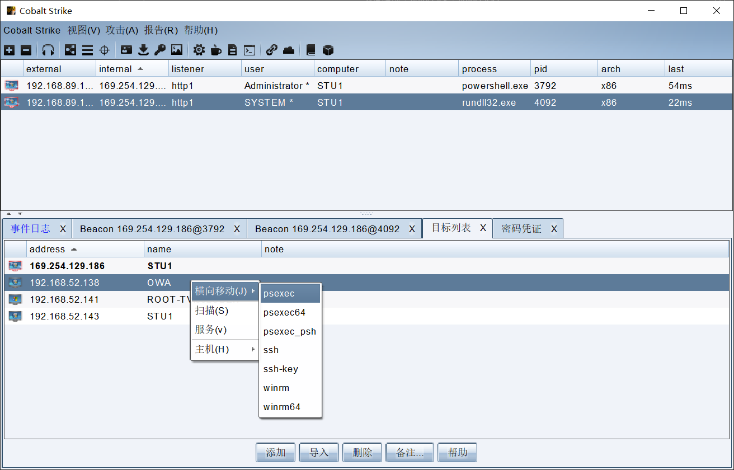Click 服务(v) in the context menu
Viewport: 734px width, 470px height.
click(x=225, y=330)
